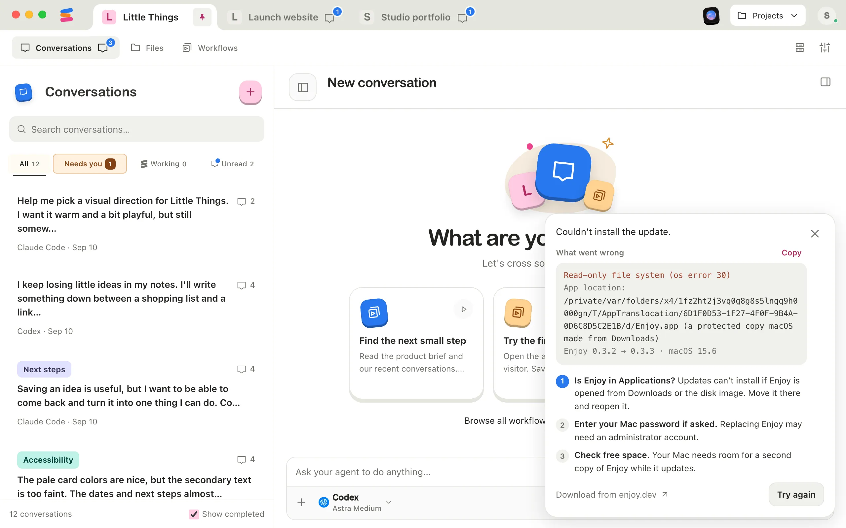
Task: Open the Try the first workflow card
Action: pos(519,344)
